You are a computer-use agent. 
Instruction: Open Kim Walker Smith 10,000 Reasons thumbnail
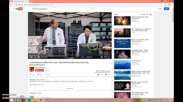(122, 54)
